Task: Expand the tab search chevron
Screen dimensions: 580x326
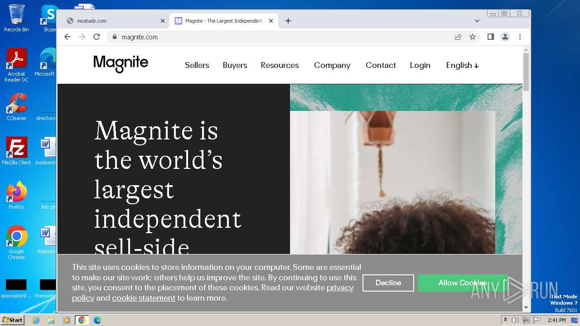Action: click(477, 21)
